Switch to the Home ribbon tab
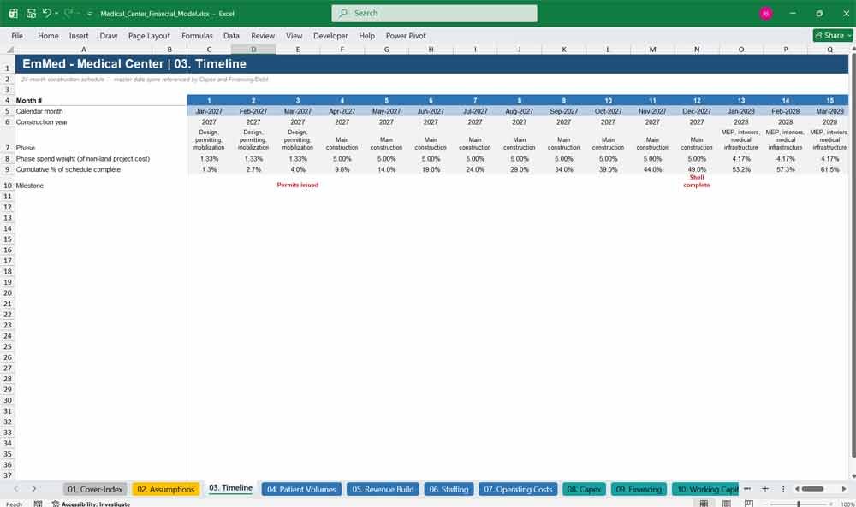The height and width of the screenshot is (507, 856). pyautogui.click(x=48, y=35)
